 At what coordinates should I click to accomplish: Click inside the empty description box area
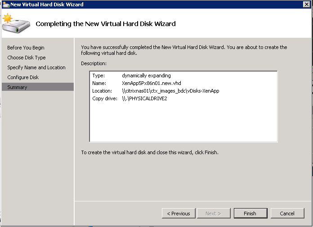point(183,122)
